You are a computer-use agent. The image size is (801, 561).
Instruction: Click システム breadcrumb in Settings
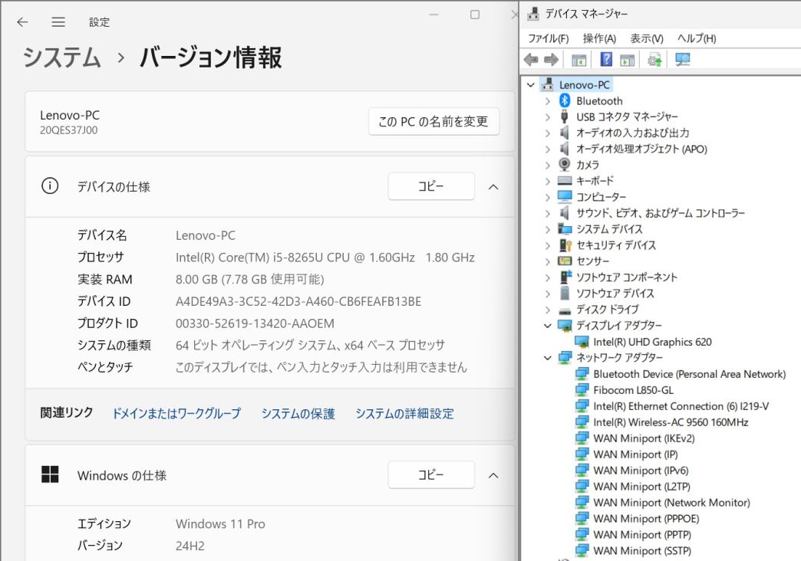point(62,57)
